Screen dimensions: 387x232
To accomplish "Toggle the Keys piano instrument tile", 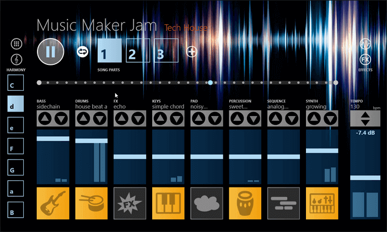I will pos(168,203).
